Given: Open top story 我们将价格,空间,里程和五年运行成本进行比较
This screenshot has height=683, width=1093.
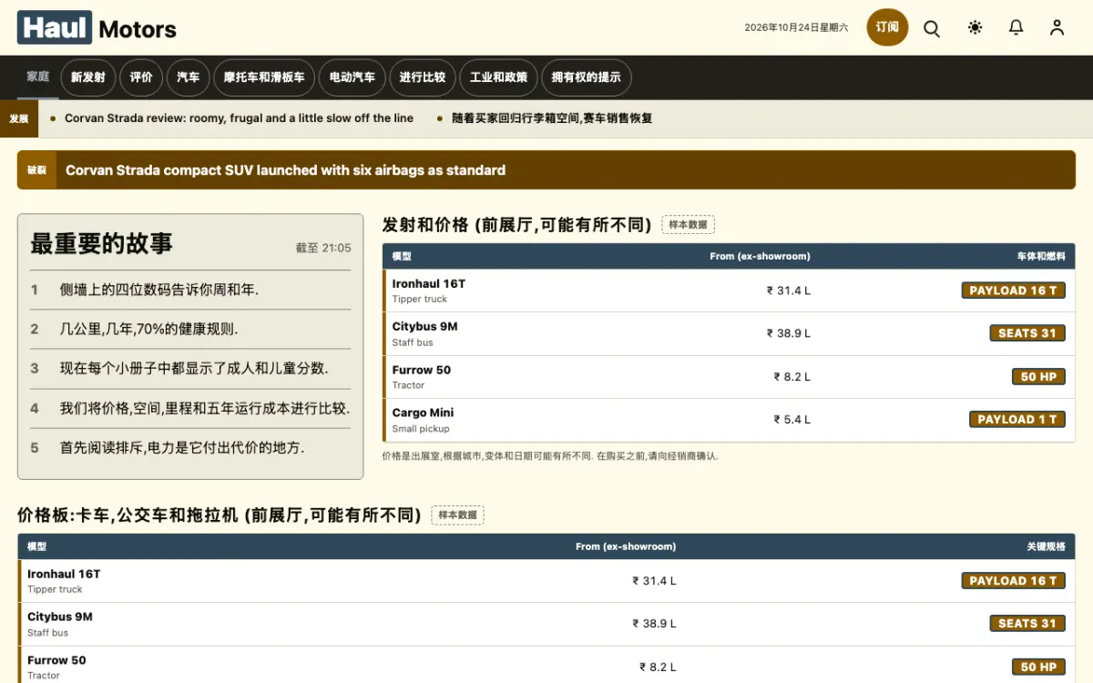Looking at the screenshot, I should pos(205,408).
